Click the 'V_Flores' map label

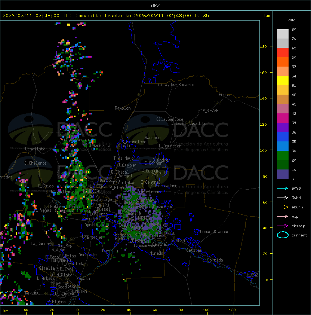56,302
